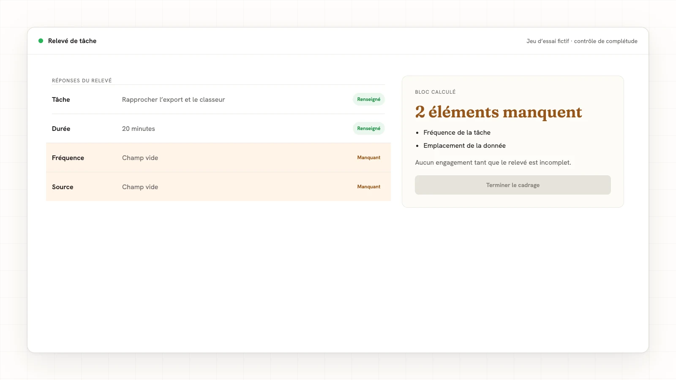Image resolution: width=676 pixels, height=380 pixels.
Task: Click the Fréquence row label
Action: tap(68, 158)
